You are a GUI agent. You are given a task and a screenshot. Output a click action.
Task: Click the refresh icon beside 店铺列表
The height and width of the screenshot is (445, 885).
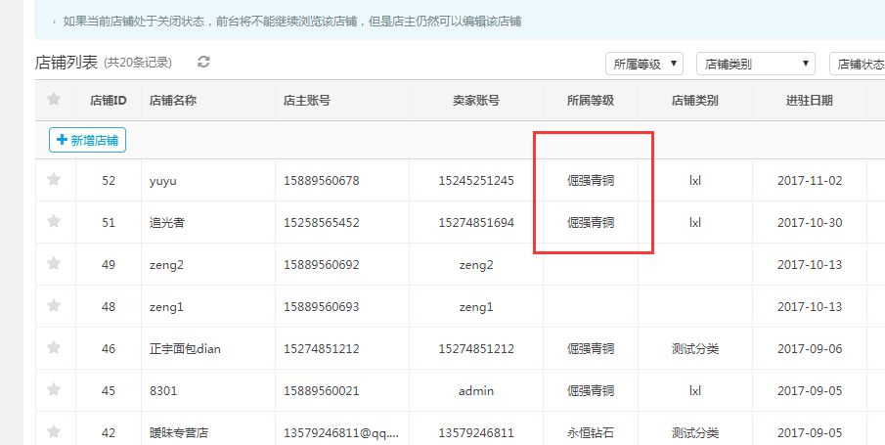pyautogui.click(x=203, y=63)
